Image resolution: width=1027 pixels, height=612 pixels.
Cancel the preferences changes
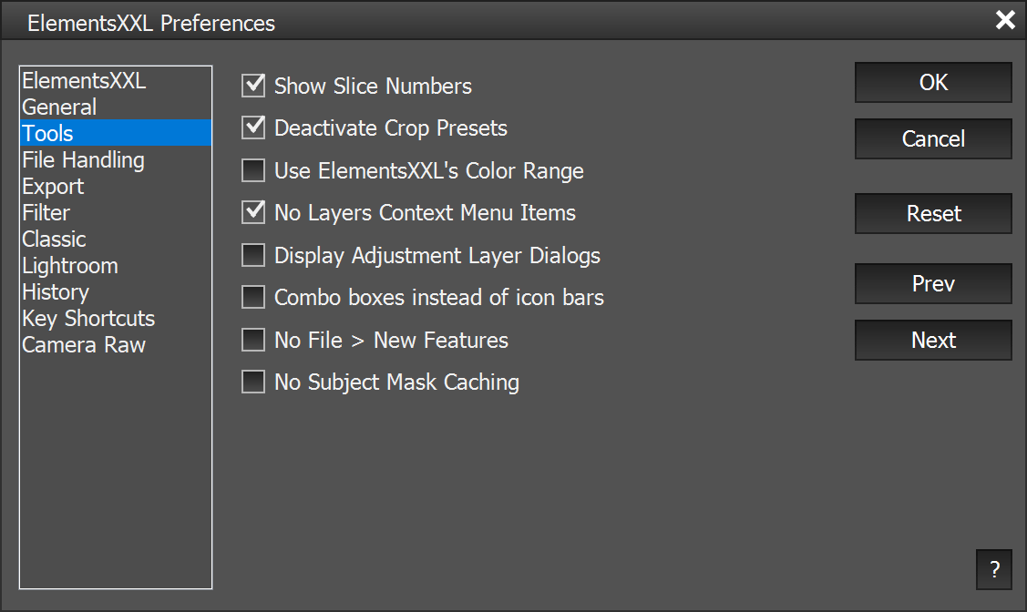pyautogui.click(x=933, y=138)
